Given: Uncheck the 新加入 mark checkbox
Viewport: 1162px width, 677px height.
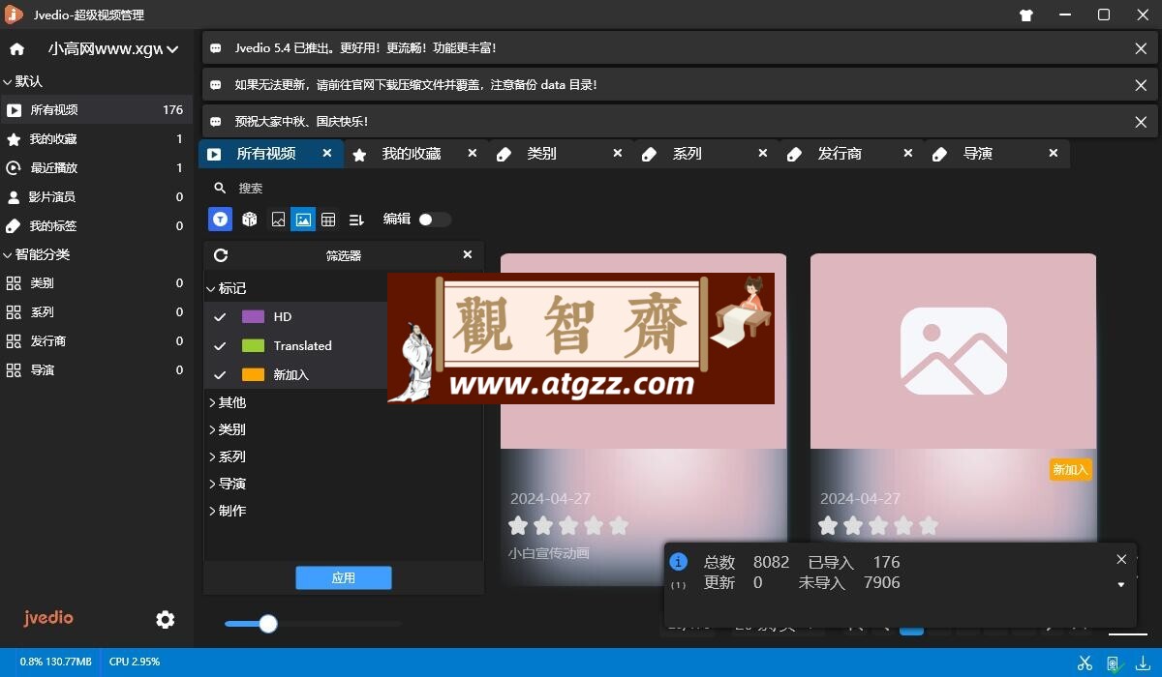Looking at the screenshot, I should click(x=220, y=375).
